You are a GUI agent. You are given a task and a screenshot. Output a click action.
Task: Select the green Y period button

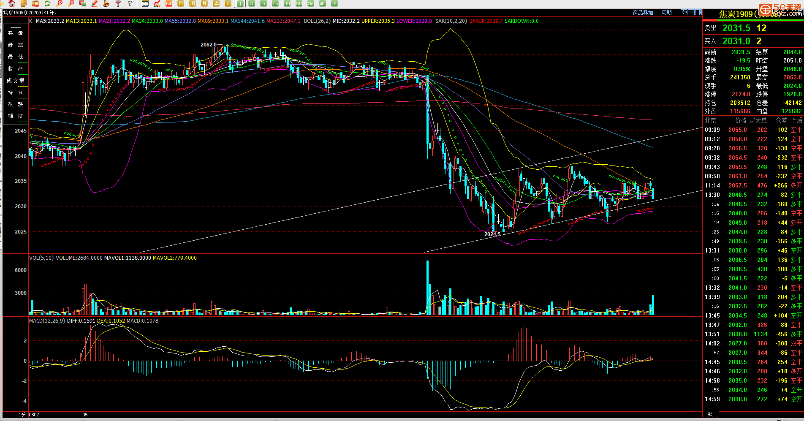tap(334, 3)
